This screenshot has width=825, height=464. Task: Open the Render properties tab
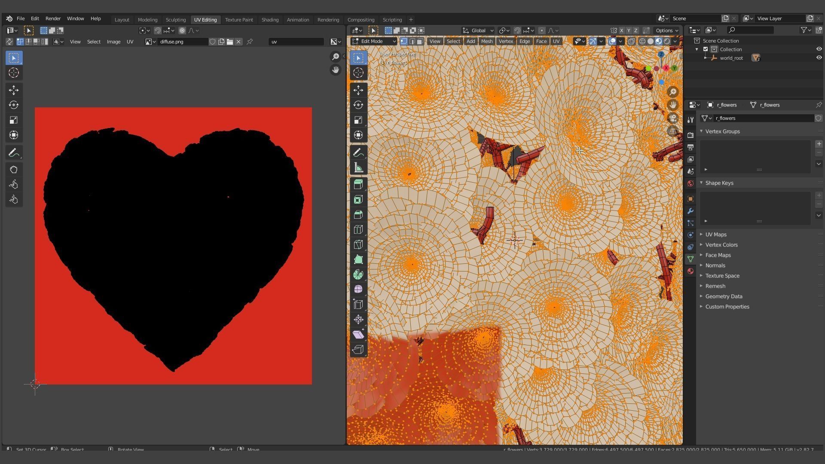pos(691,135)
